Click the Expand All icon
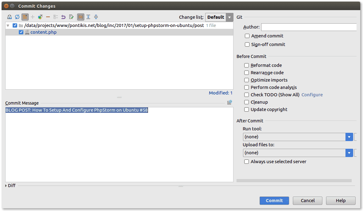Image resolution: width=363 pixels, height=211 pixels. coord(88,17)
